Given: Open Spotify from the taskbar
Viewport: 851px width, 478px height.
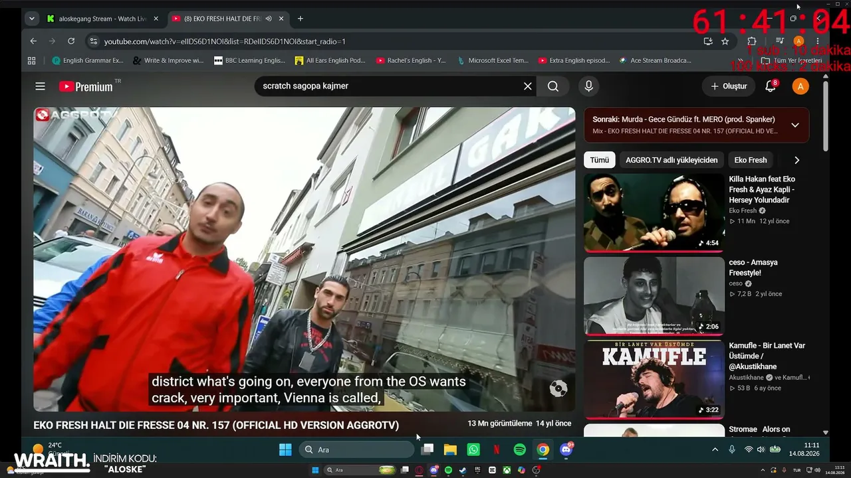Looking at the screenshot, I should pyautogui.click(x=520, y=450).
